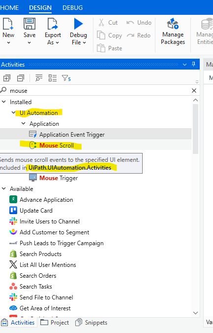
Task: Open the HOME ribbon tab
Action: [x=9, y=7]
